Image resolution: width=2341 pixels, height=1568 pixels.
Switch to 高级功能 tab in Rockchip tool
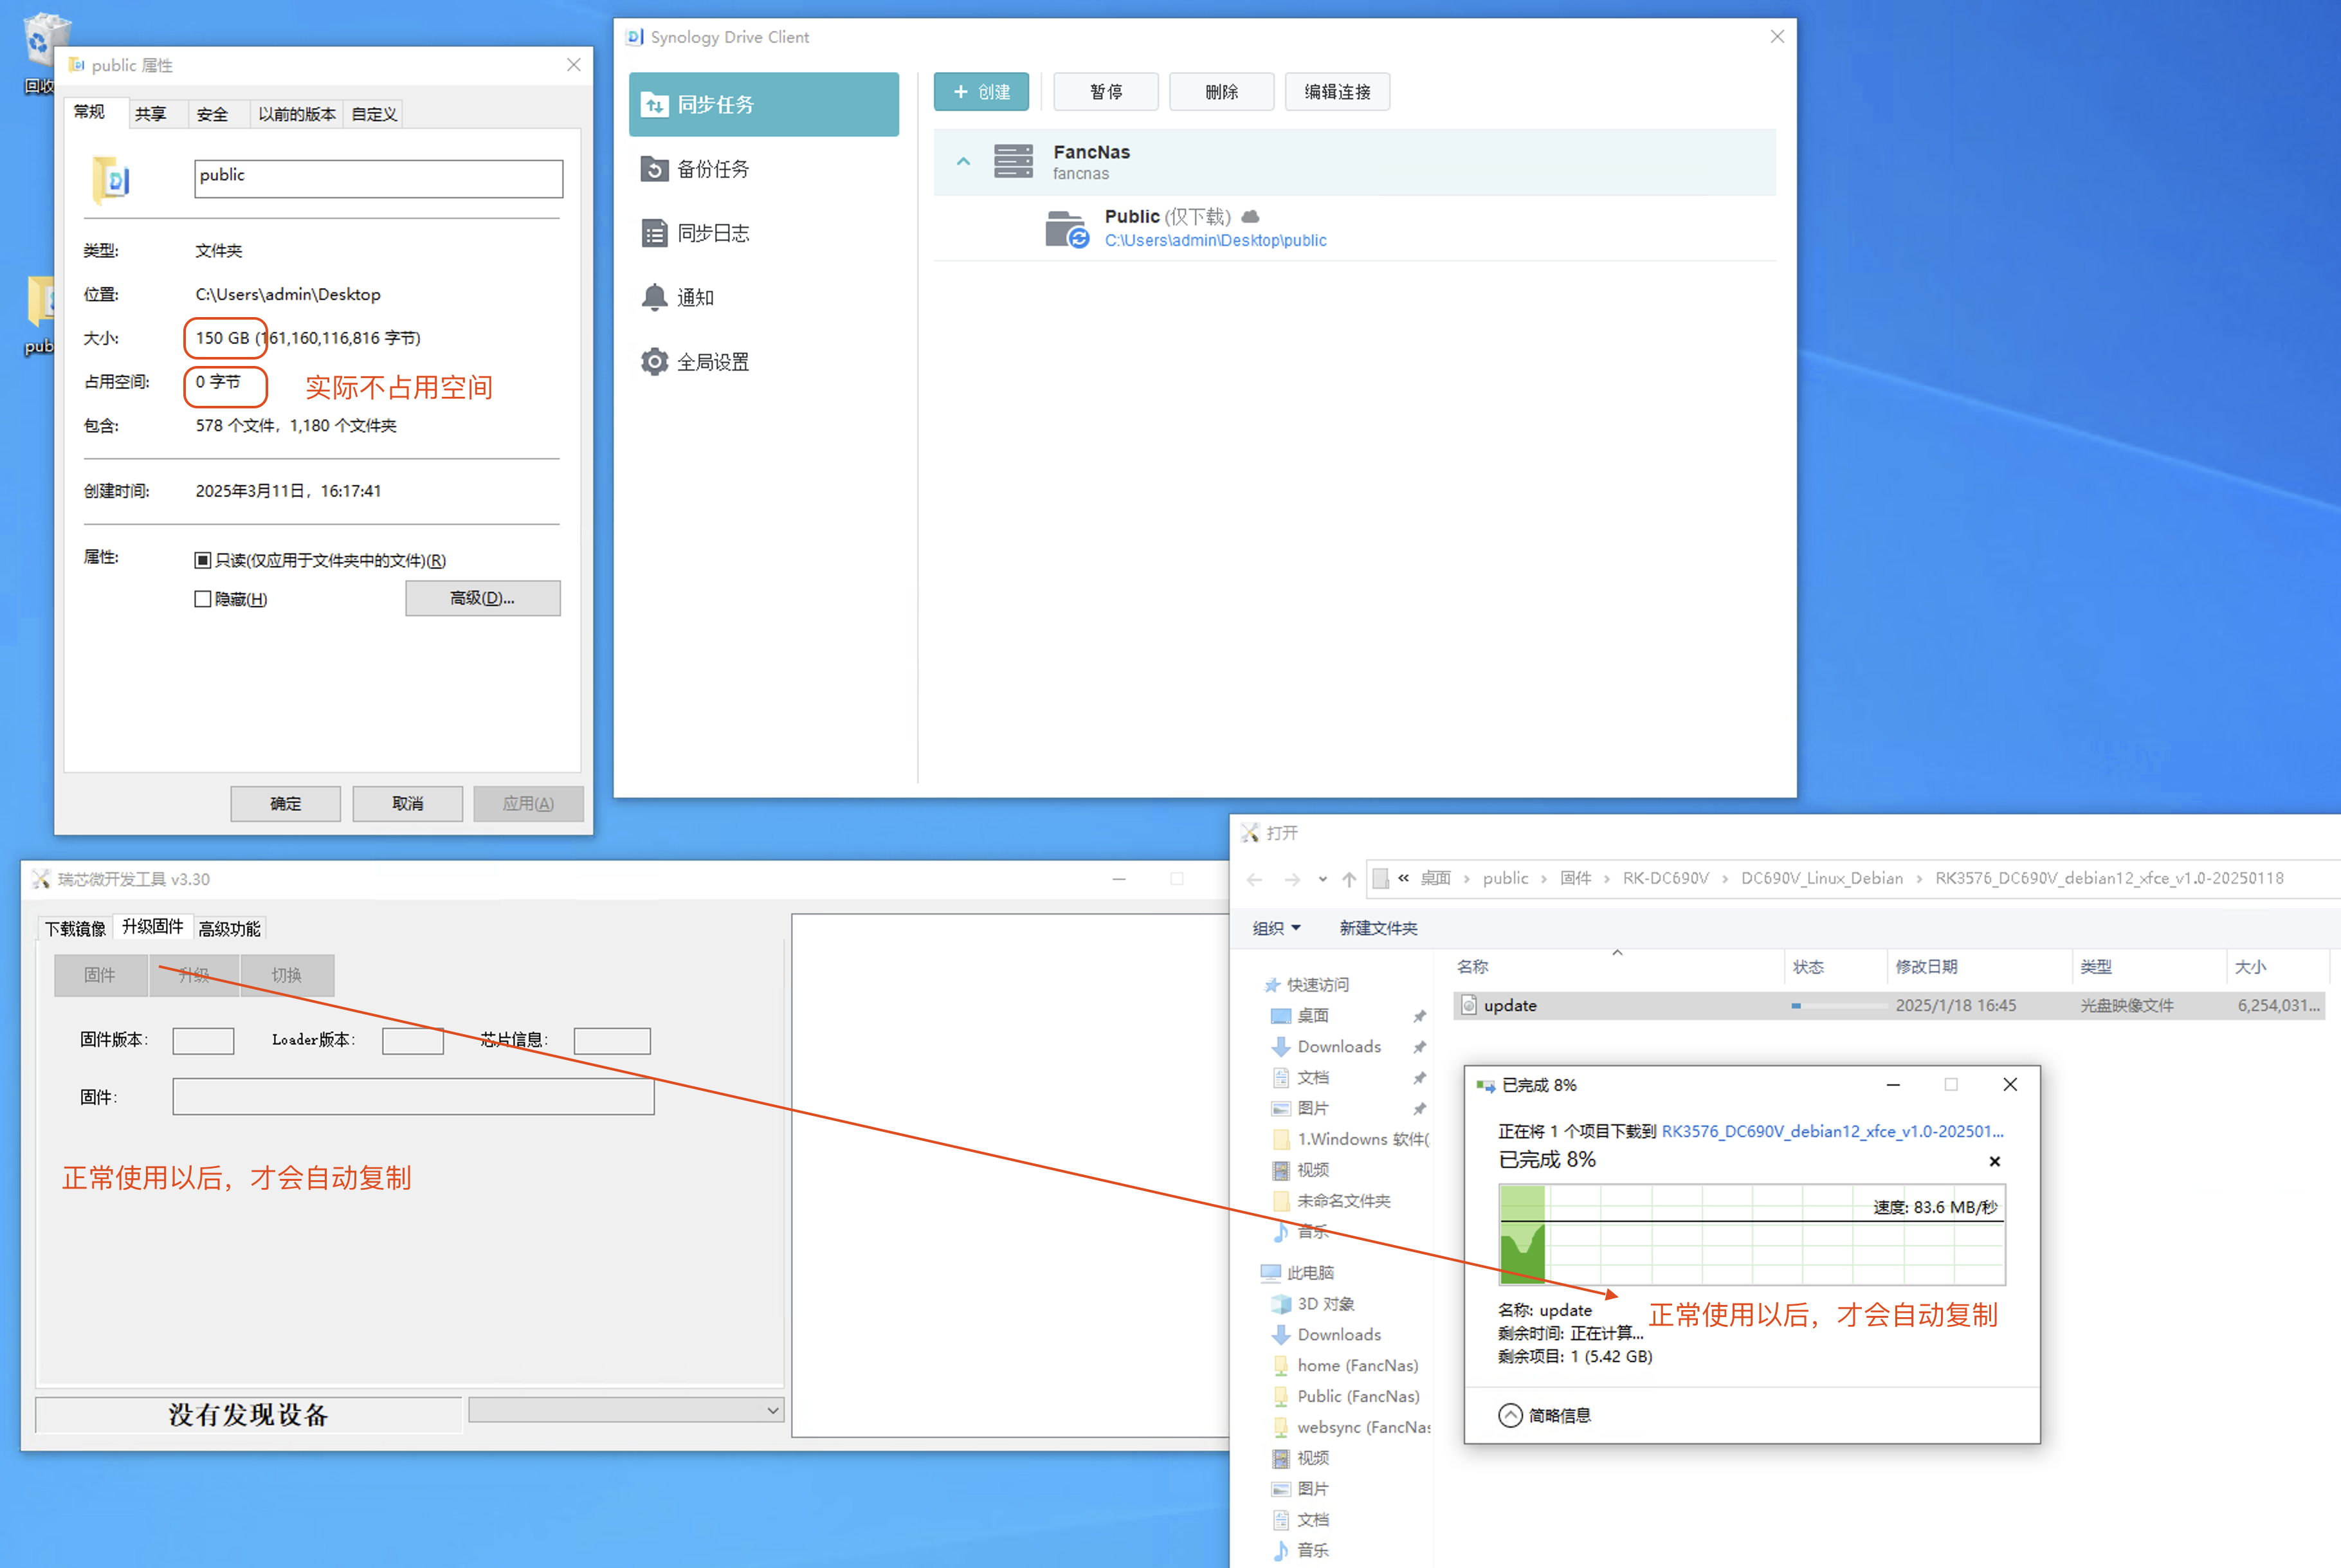click(x=229, y=929)
